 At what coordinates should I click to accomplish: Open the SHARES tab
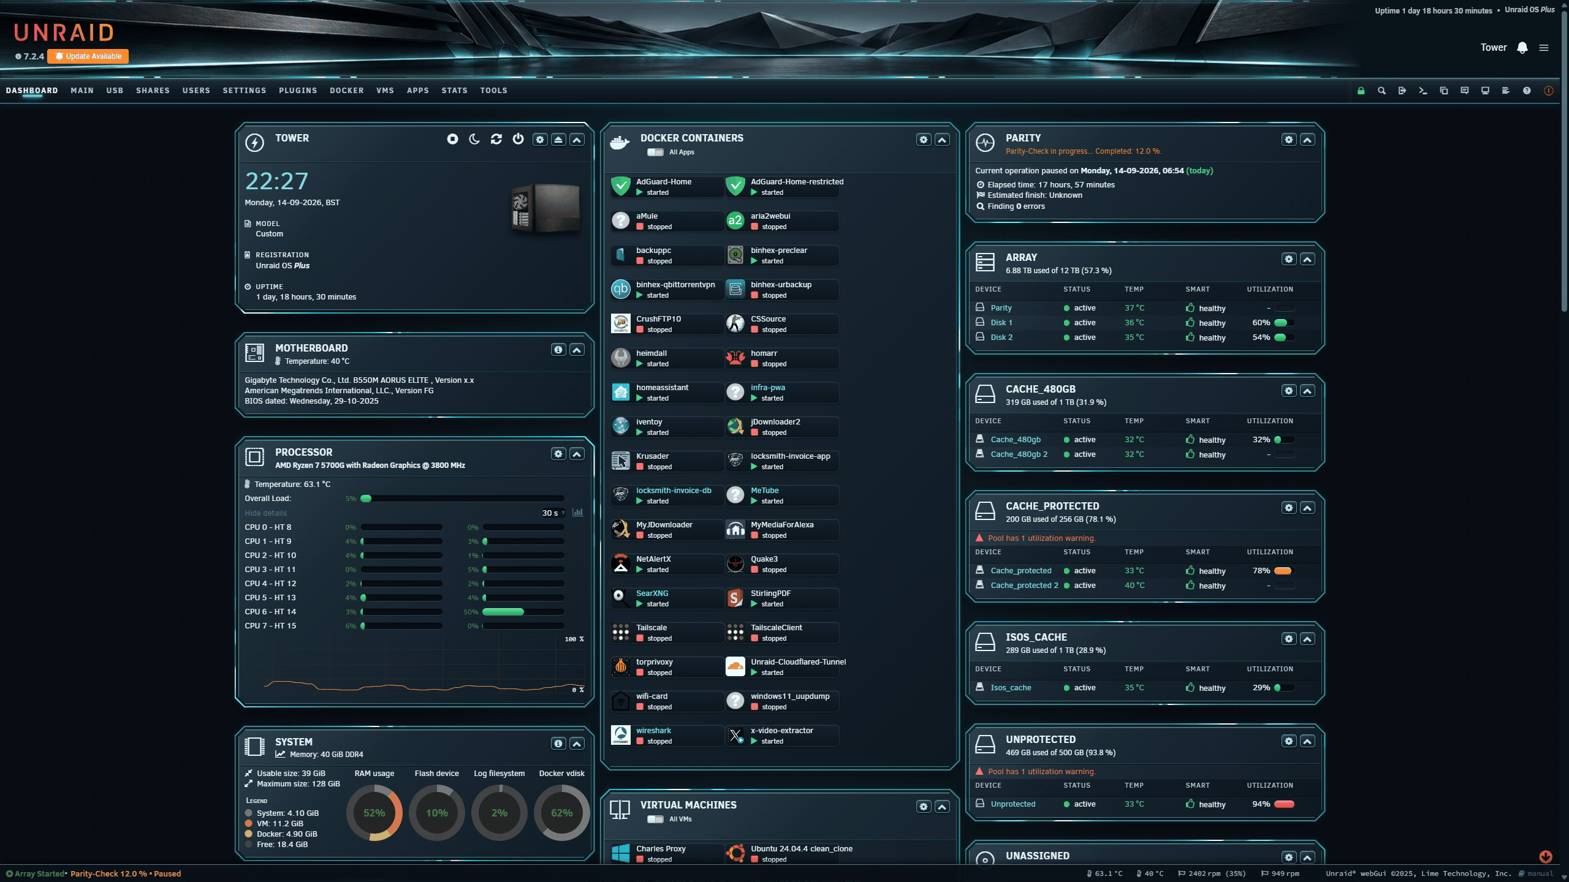point(153,90)
